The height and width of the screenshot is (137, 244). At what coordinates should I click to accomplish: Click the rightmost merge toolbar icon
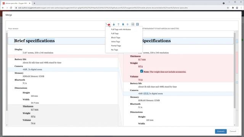click(137, 24)
